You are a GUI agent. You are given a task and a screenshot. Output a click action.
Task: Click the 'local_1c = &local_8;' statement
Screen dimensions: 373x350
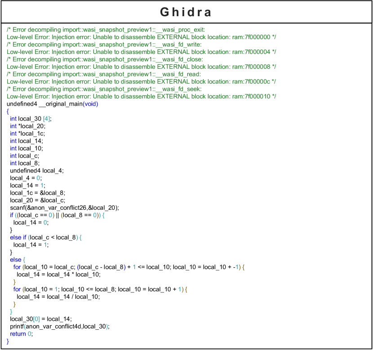point(38,193)
